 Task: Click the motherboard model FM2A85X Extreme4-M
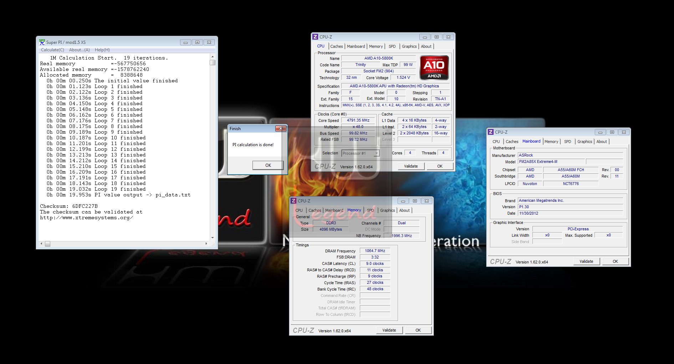(x=551, y=162)
